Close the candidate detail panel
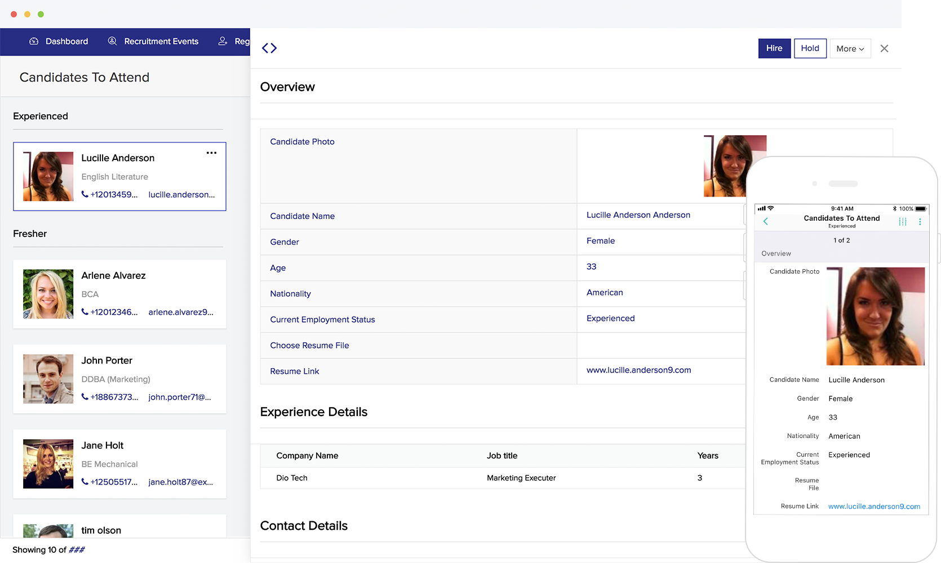The width and height of the screenshot is (941, 563). click(884, 48)
